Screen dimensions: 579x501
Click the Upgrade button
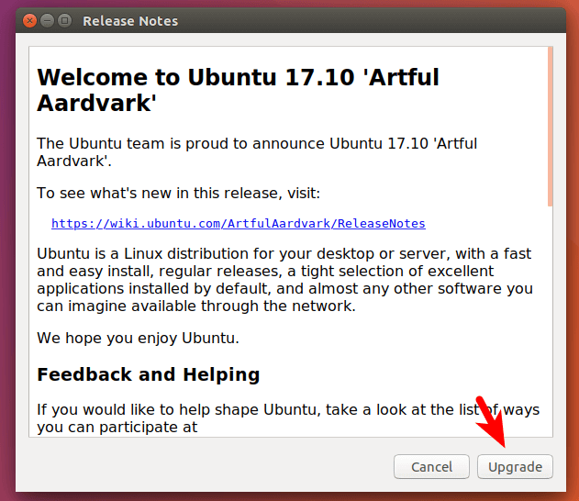515,467
